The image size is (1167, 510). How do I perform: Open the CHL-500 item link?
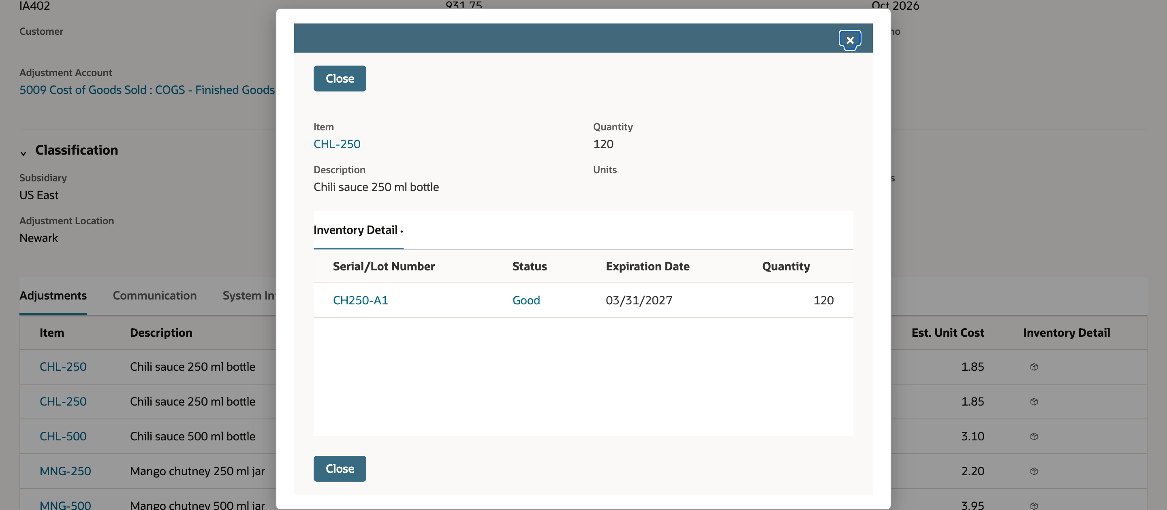63,436
